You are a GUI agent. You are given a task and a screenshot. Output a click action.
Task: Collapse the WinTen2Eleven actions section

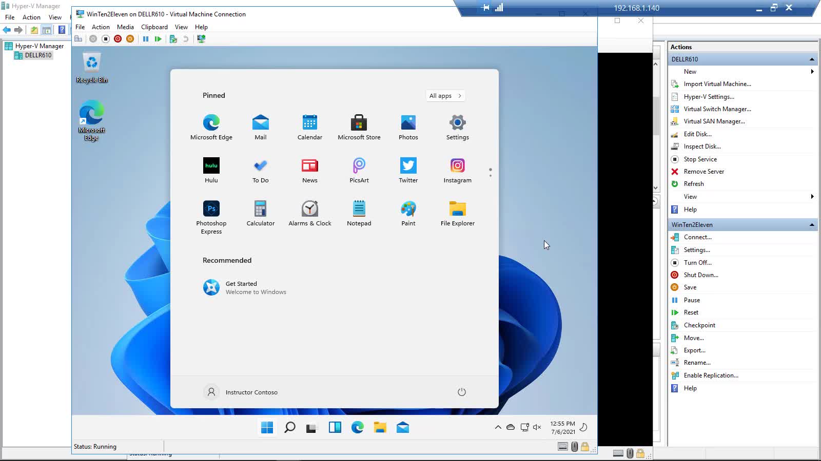point(812,225)
